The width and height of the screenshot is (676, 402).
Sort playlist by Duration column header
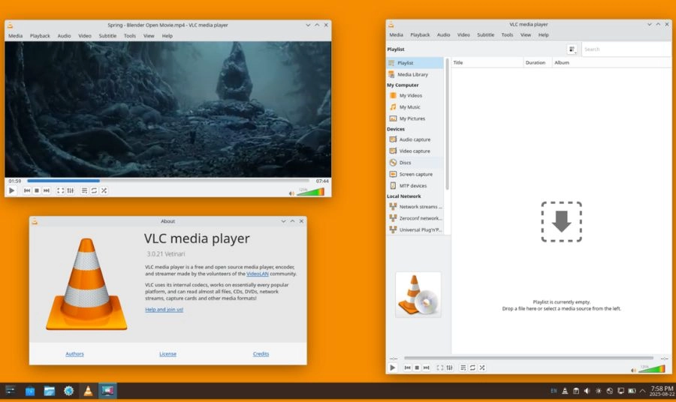[x=537, y=63]
